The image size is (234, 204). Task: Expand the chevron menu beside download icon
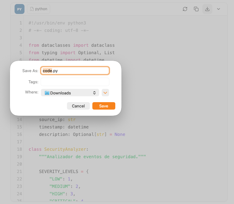coord(219,9)
